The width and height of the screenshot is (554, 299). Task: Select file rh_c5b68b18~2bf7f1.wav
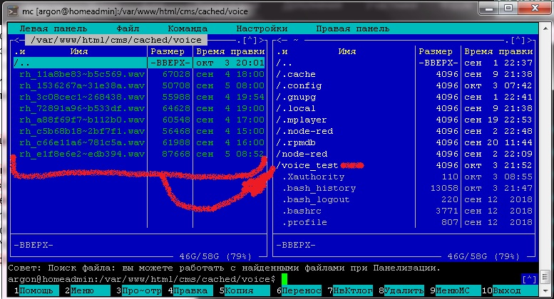click(x=82, y=131)
